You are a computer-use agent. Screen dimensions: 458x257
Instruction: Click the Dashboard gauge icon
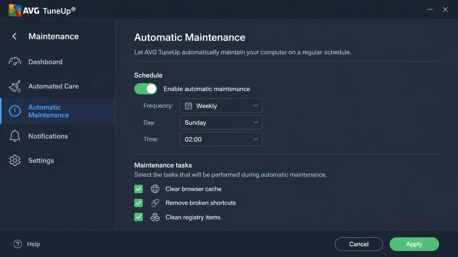(15, 62)
